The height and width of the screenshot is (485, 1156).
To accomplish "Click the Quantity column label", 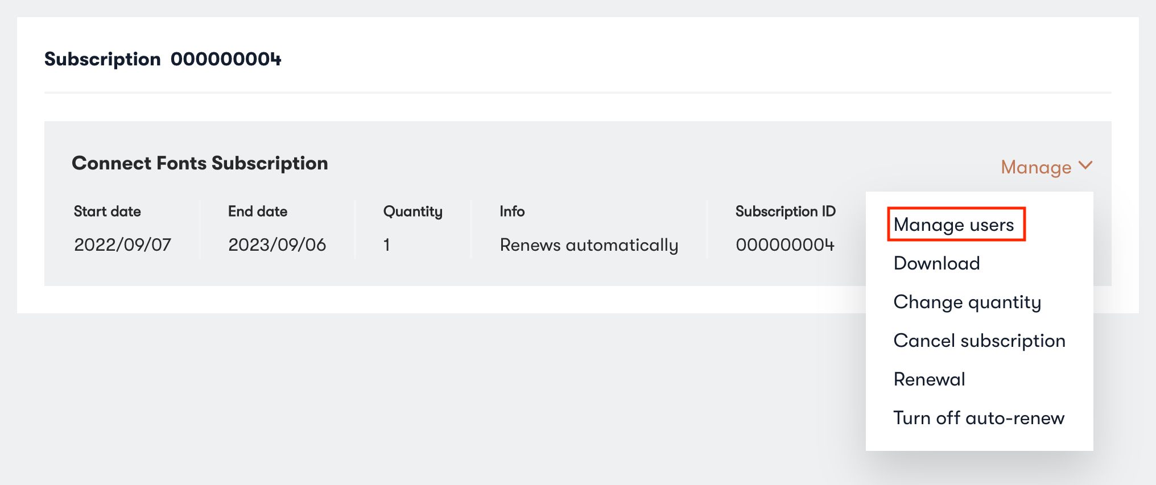I will tap(412, 212).
